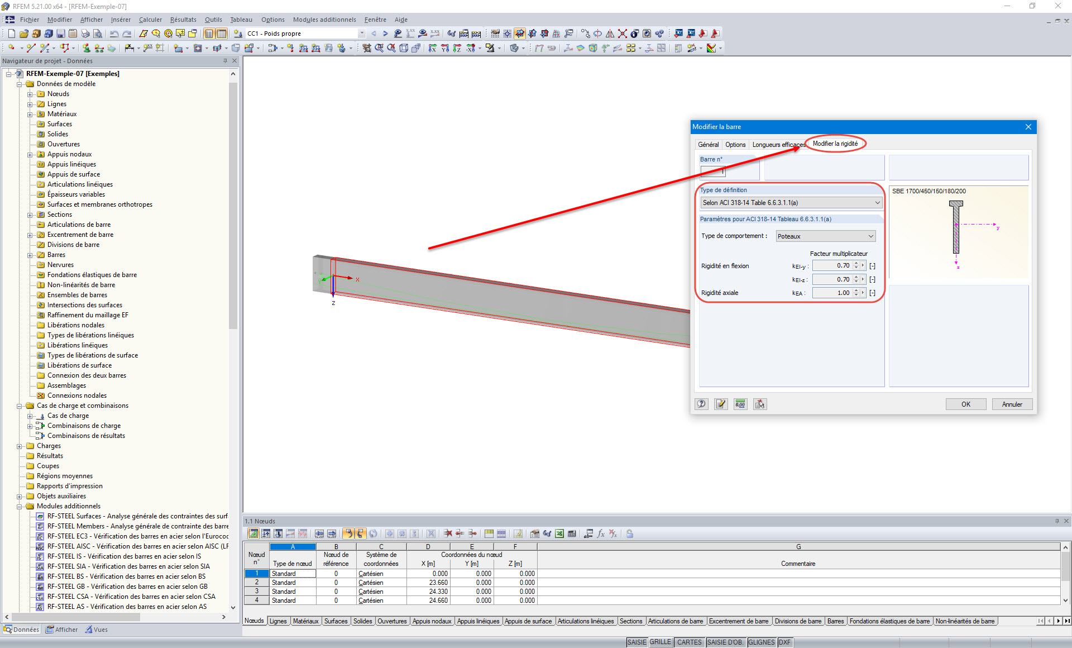This screenshot has width=1072, height=648.
Task: Click the Excel export icon in table toolbar
Action: coord(559,533)
